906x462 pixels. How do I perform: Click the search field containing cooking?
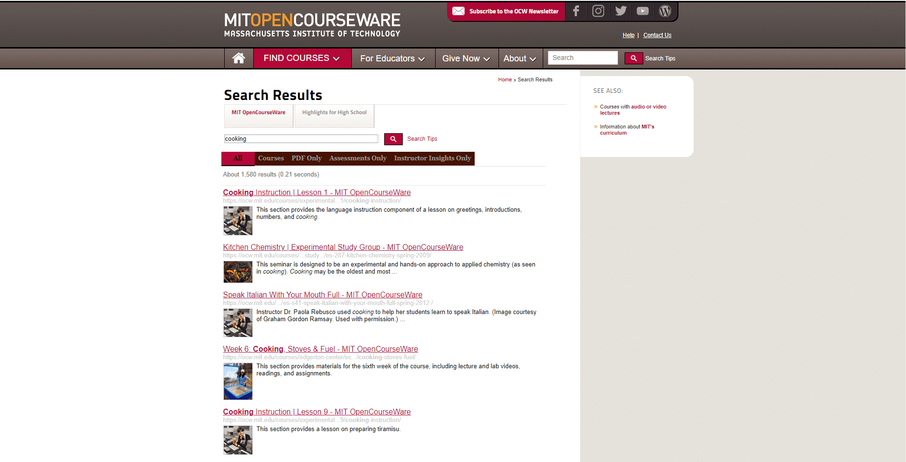(301, 139)
